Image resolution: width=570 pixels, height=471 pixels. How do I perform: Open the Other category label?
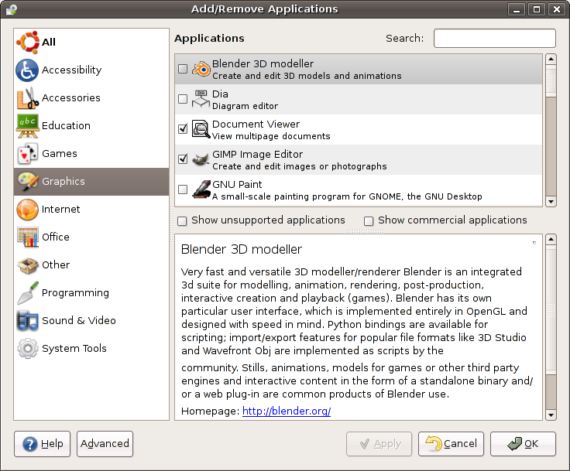[56, 265]
